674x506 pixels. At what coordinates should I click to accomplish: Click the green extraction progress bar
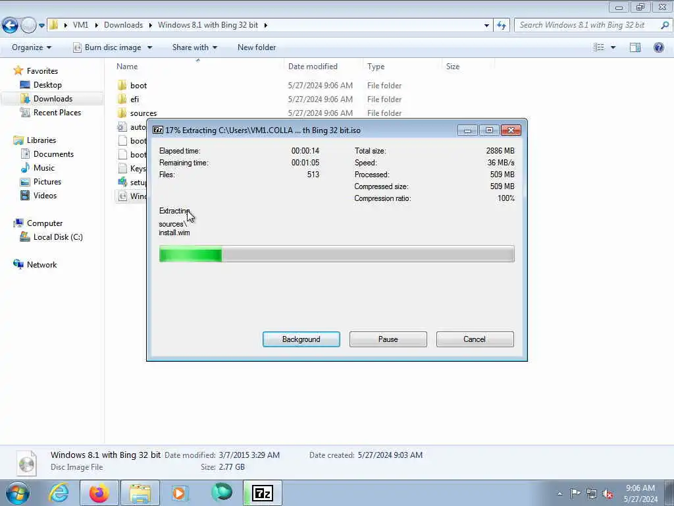pos(336,254)
